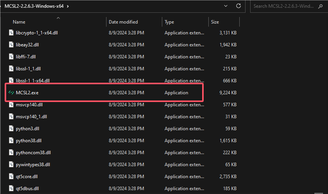This screenshot has width=328, height=194.
Task: Sort files by Date modified column
Action: [123, 22]
